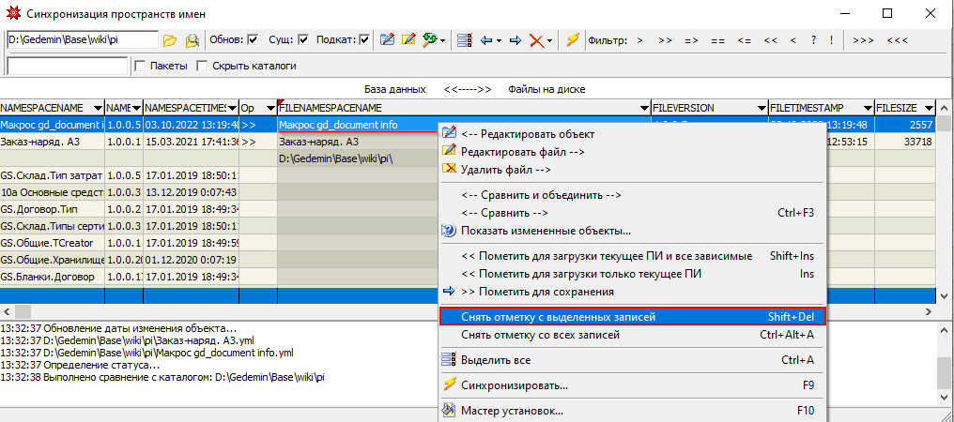The image size is (954, 422).
Task: Click the select all rows toolbar icon
Action: (464, 40)
